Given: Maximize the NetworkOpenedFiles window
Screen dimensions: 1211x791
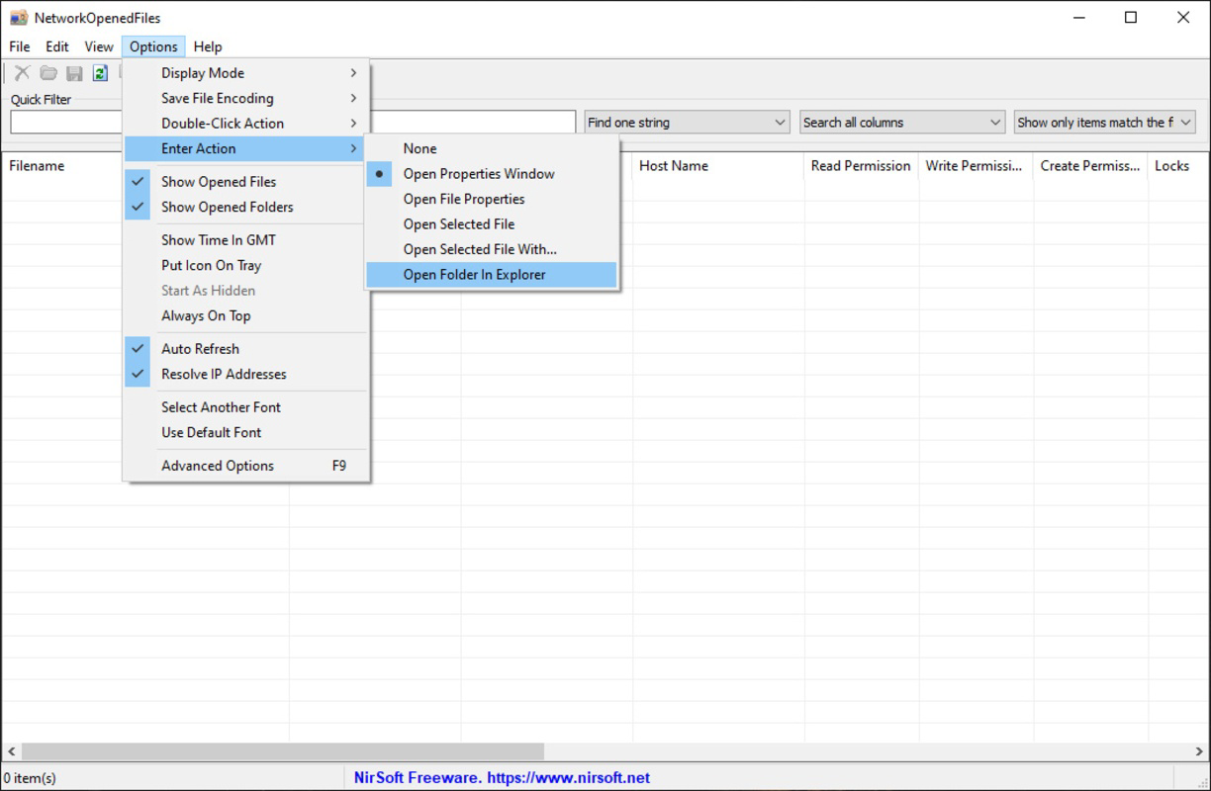Looking at the screenshot, I should tap(1131, 18).
